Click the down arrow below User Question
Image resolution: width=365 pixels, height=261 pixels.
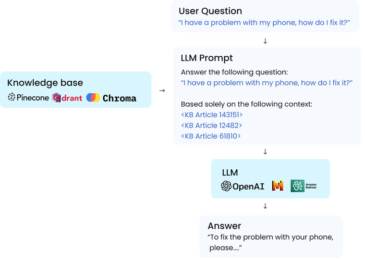tap(265, 41)
